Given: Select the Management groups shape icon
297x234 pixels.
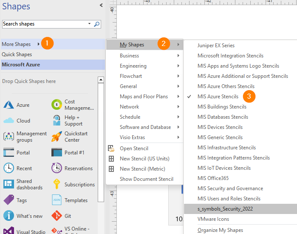Looking at the screenshot, I should click(8, 136).
